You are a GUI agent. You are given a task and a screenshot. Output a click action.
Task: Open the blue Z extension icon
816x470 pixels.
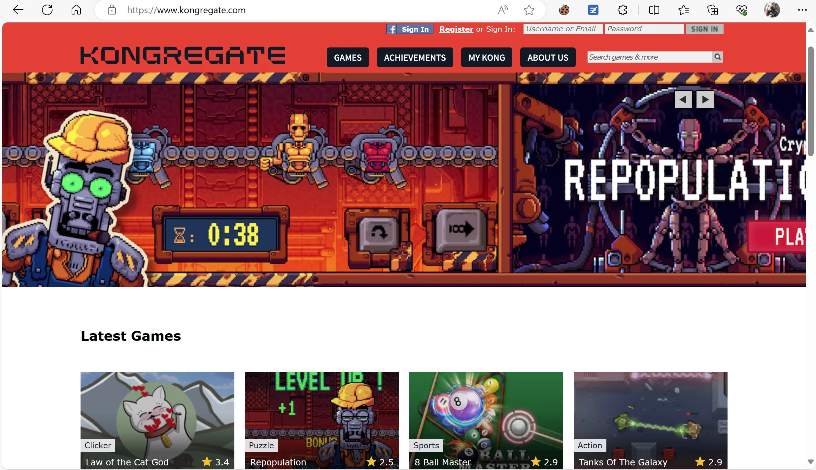click(x=593, y=10)
